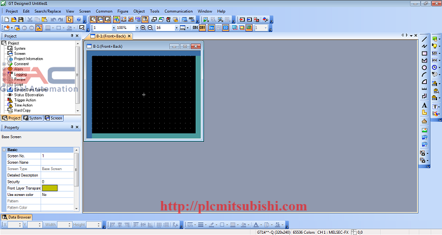Viewport: 442px width, 235px height.
Task: Toggle the ON display state button
Action: 195,28
